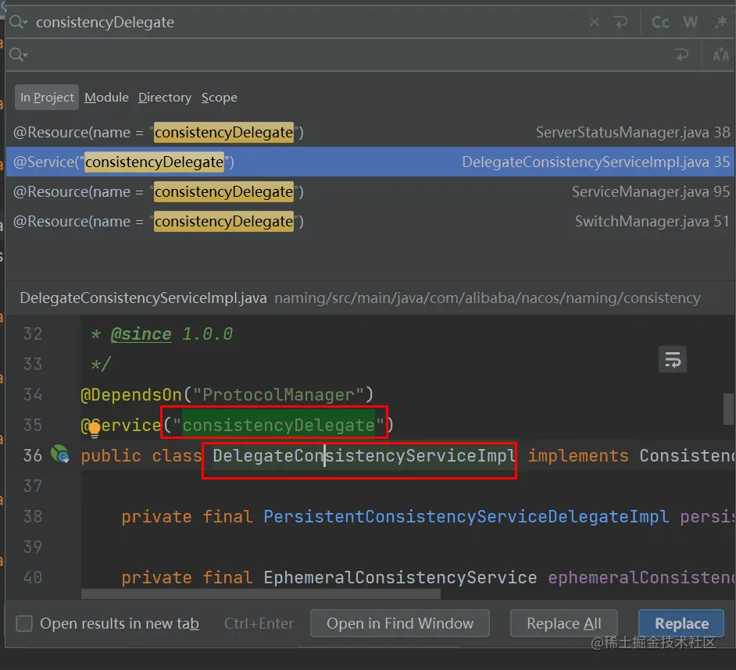
Task: Toggle Regex search option
Action: click(x=720, y=22)
